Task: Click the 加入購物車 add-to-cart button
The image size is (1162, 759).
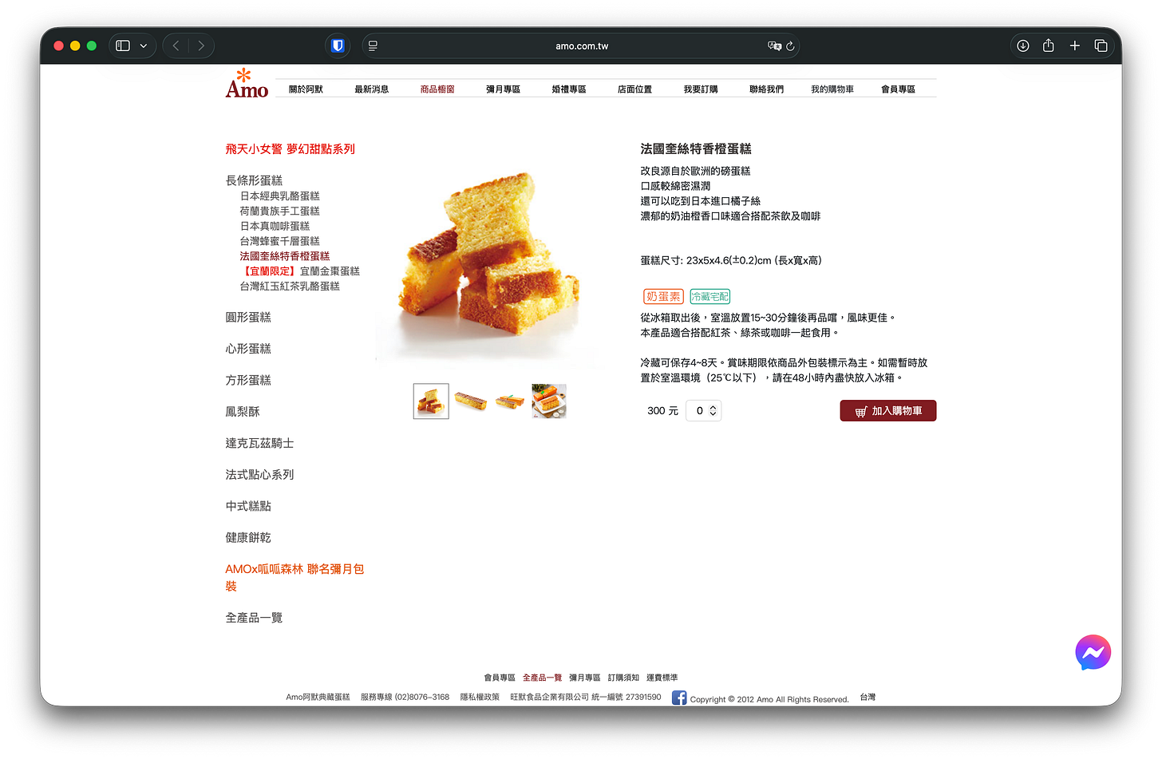Action: point(888,411)
